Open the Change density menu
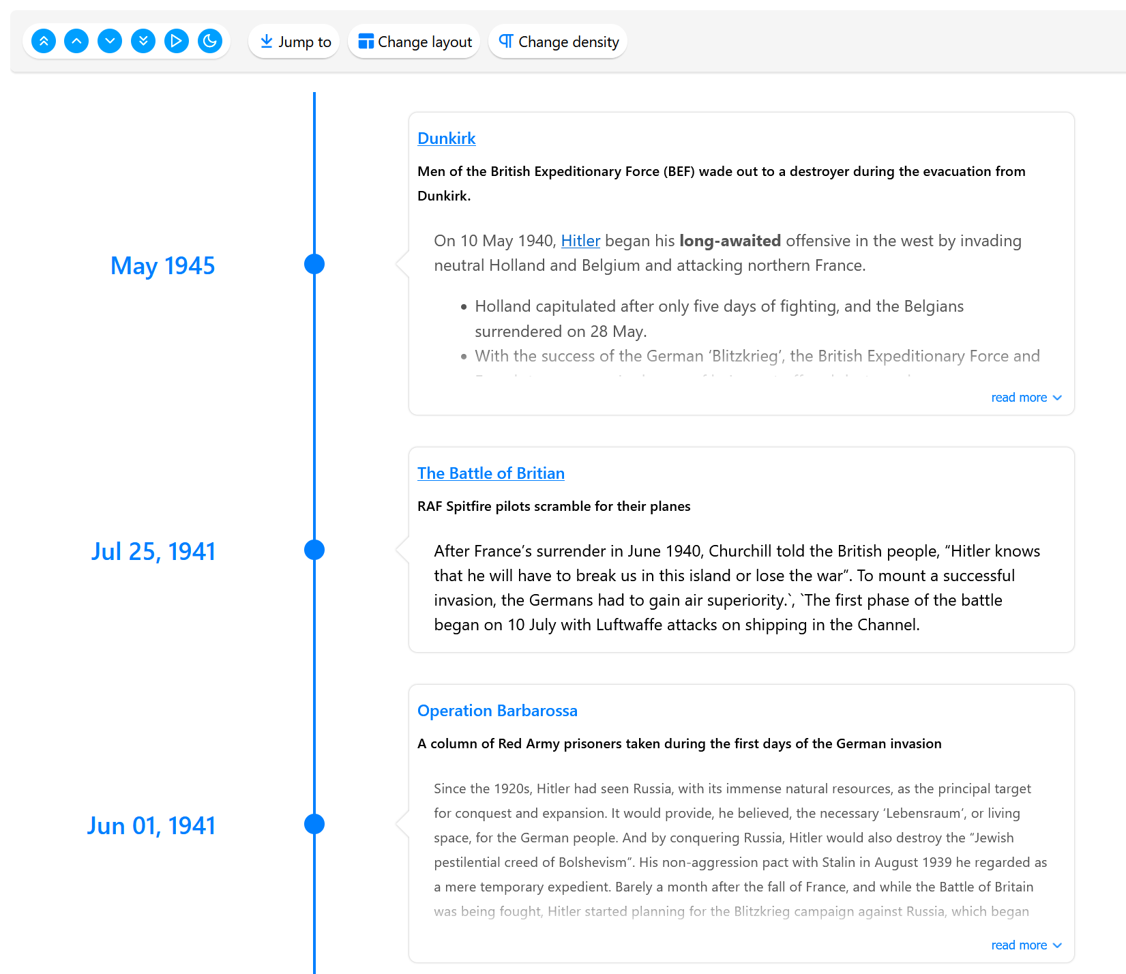Viewport: 1126px width, 974px height. coord(558,42)
